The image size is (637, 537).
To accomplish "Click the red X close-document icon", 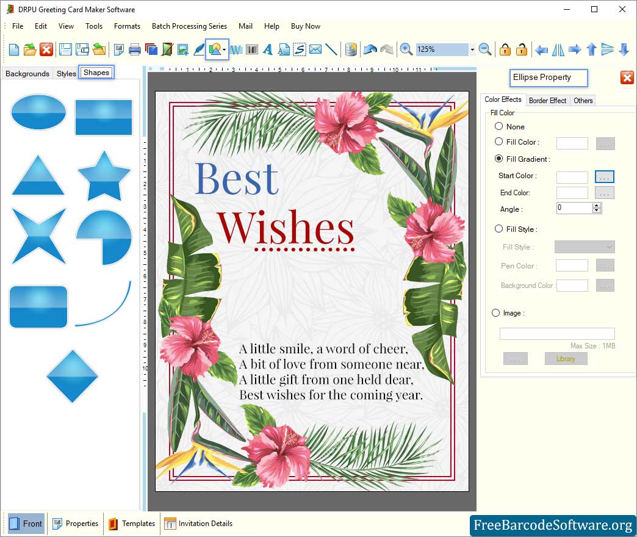I will point(46,49).
